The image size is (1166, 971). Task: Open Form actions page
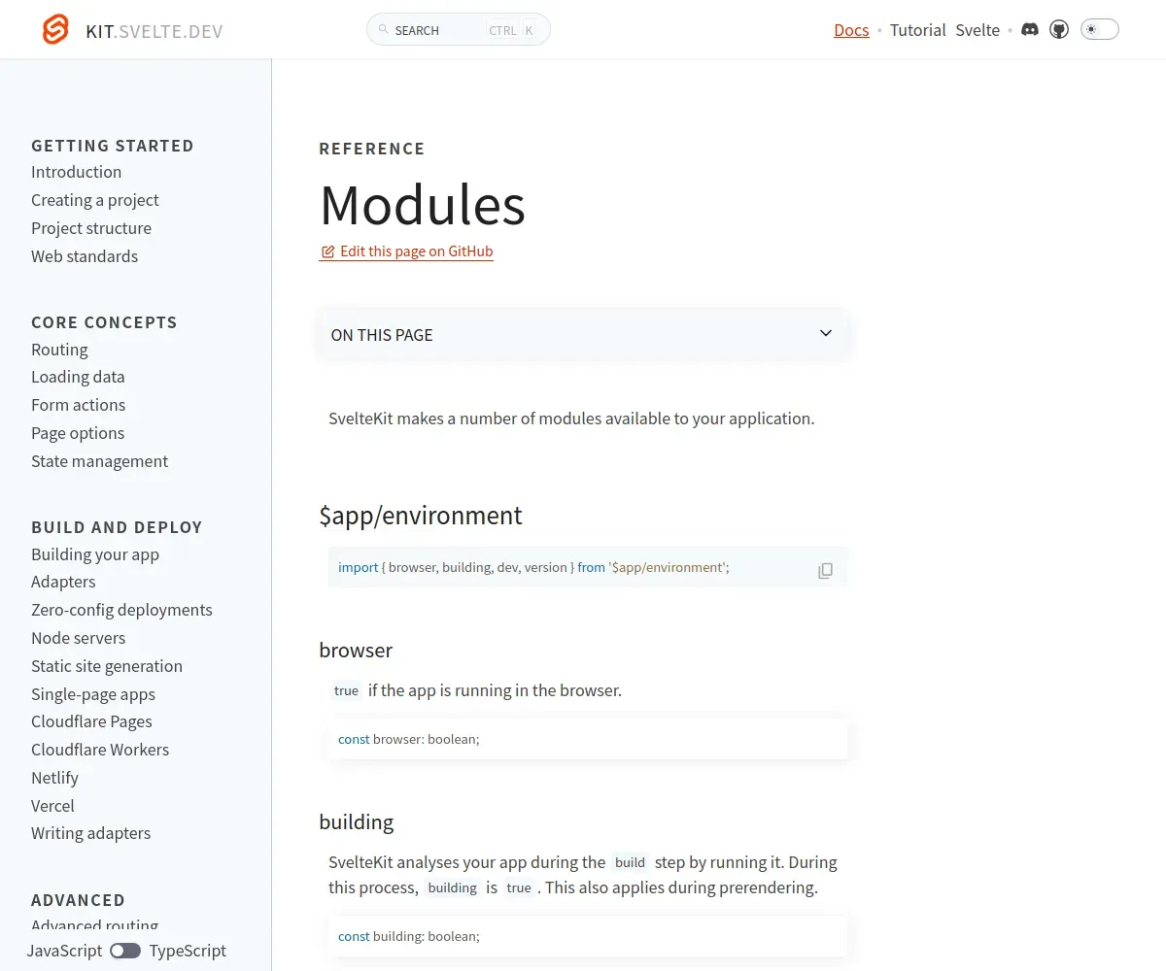[x=78, y=405]
